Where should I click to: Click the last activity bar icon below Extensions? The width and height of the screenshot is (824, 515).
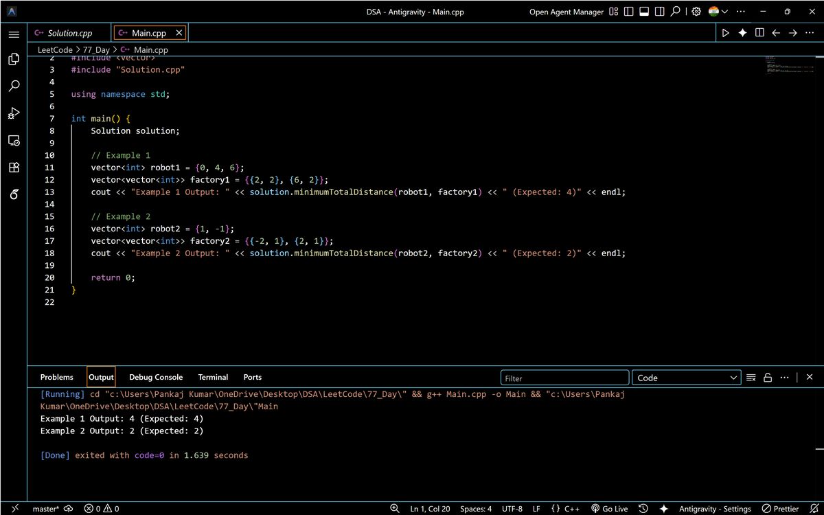pos(14,194)
